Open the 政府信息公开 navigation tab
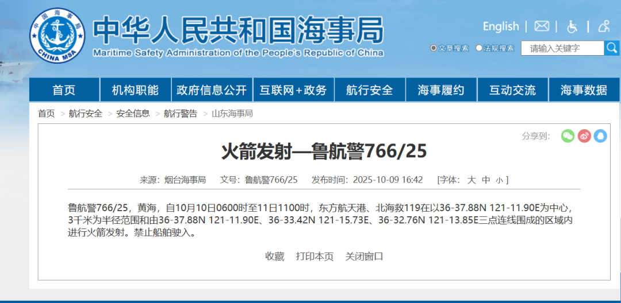Screen dimensions: 621x303 coord(212,90)
